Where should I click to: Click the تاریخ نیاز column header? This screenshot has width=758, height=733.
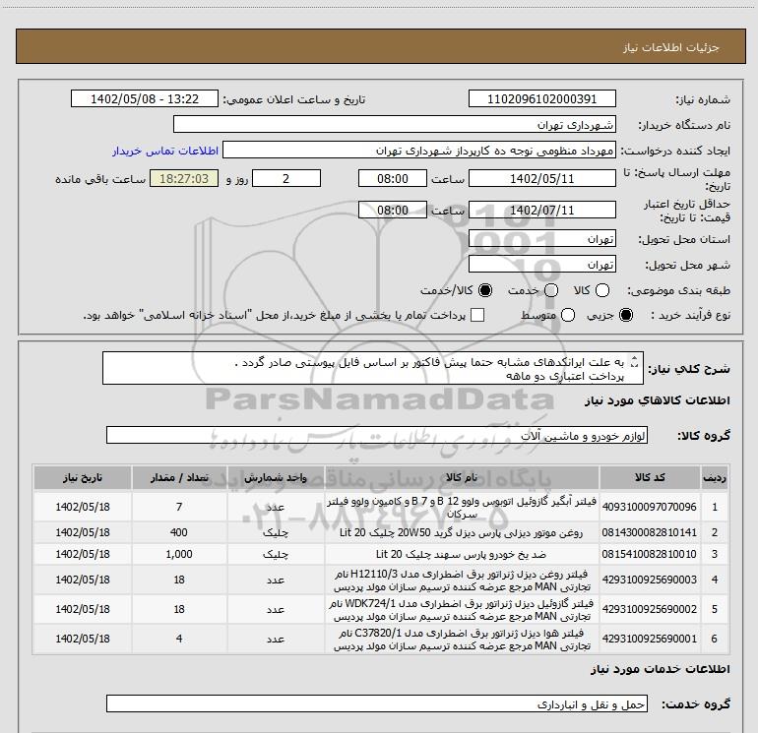83,477
